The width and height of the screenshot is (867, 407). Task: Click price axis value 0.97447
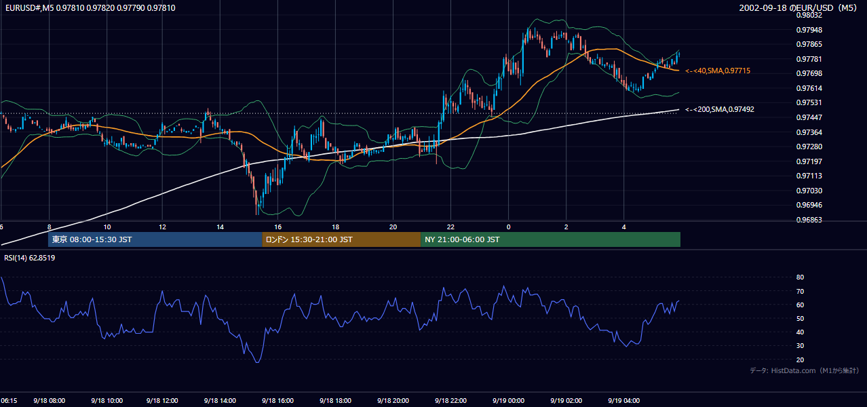tap(809, 117)
